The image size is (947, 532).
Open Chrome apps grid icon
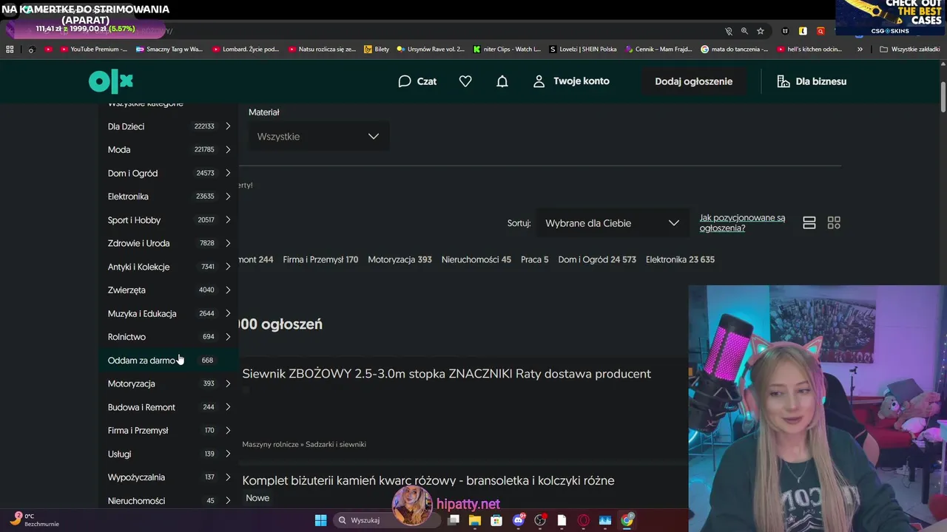click(x=10, y=49)
